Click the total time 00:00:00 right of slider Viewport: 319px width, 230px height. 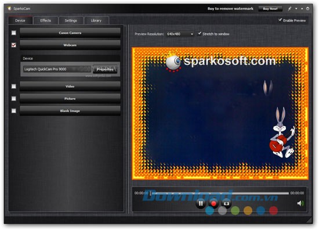point(297,193)
